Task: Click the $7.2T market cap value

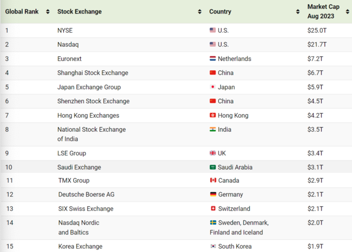Action: point(315,59)
